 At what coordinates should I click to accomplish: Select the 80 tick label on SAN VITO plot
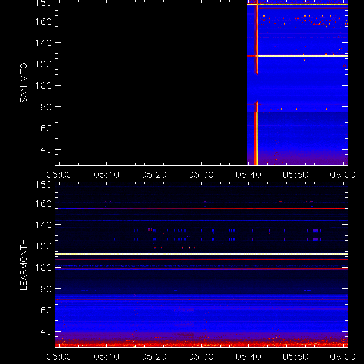tap(46, 107)
